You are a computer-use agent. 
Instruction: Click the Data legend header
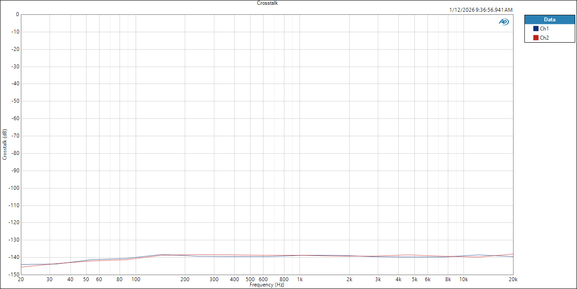[x=550, y=20]
